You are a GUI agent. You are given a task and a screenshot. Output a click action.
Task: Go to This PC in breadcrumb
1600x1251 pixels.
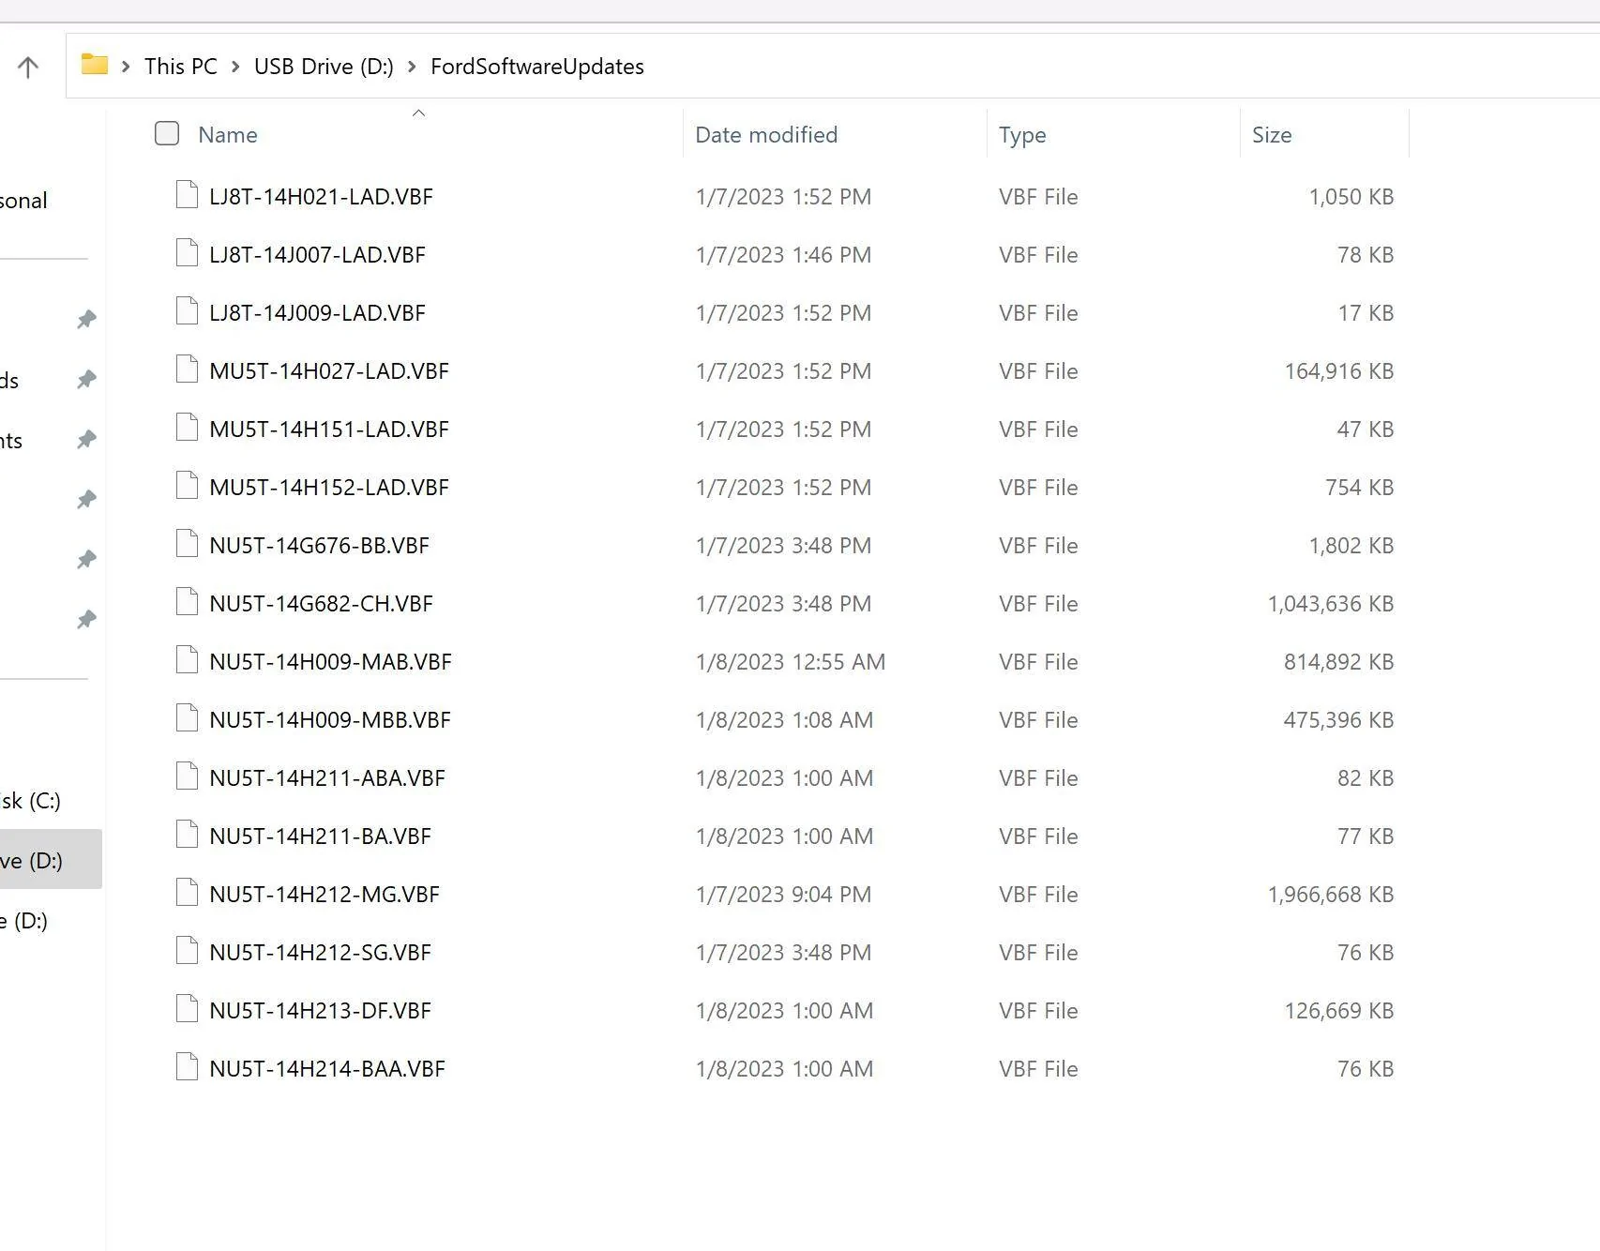click(x=181, y=67)
